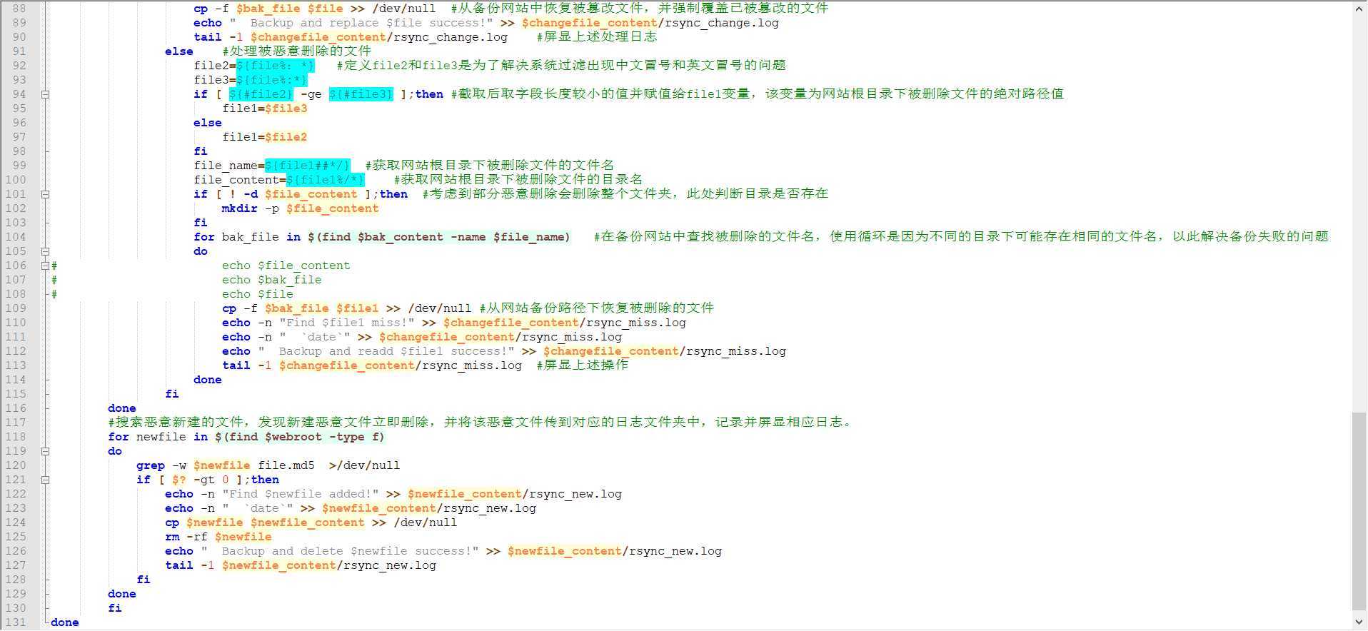1368x631 pixels.
Task: Click "Backup and delete $newfile success!" string
Action: (340, 551)
